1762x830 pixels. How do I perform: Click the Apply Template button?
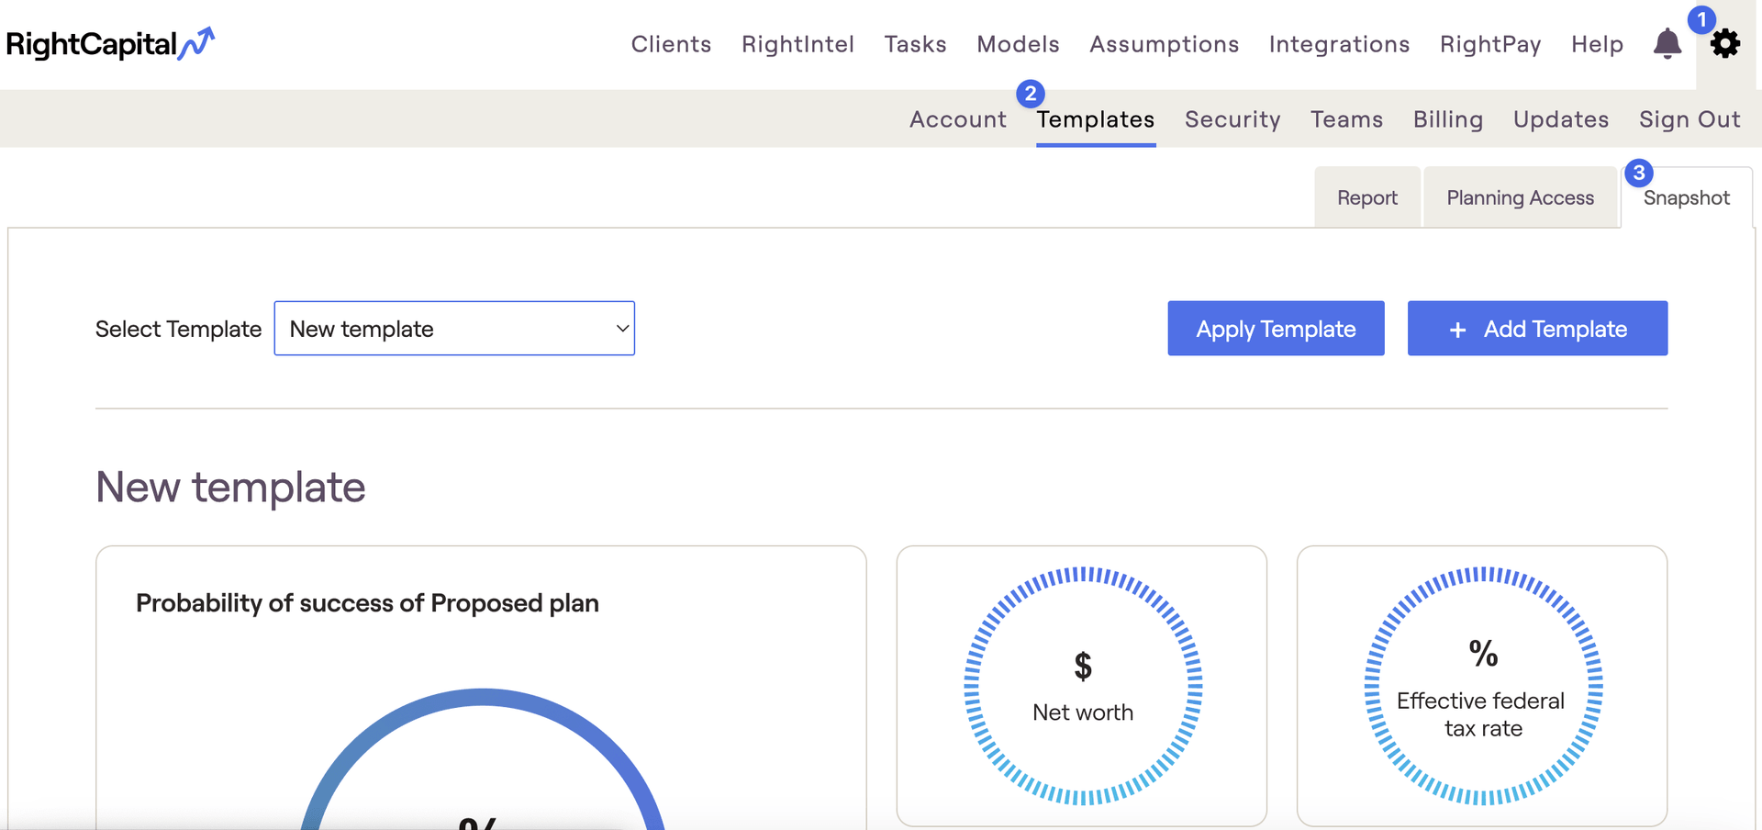[x=1275, y=328]
